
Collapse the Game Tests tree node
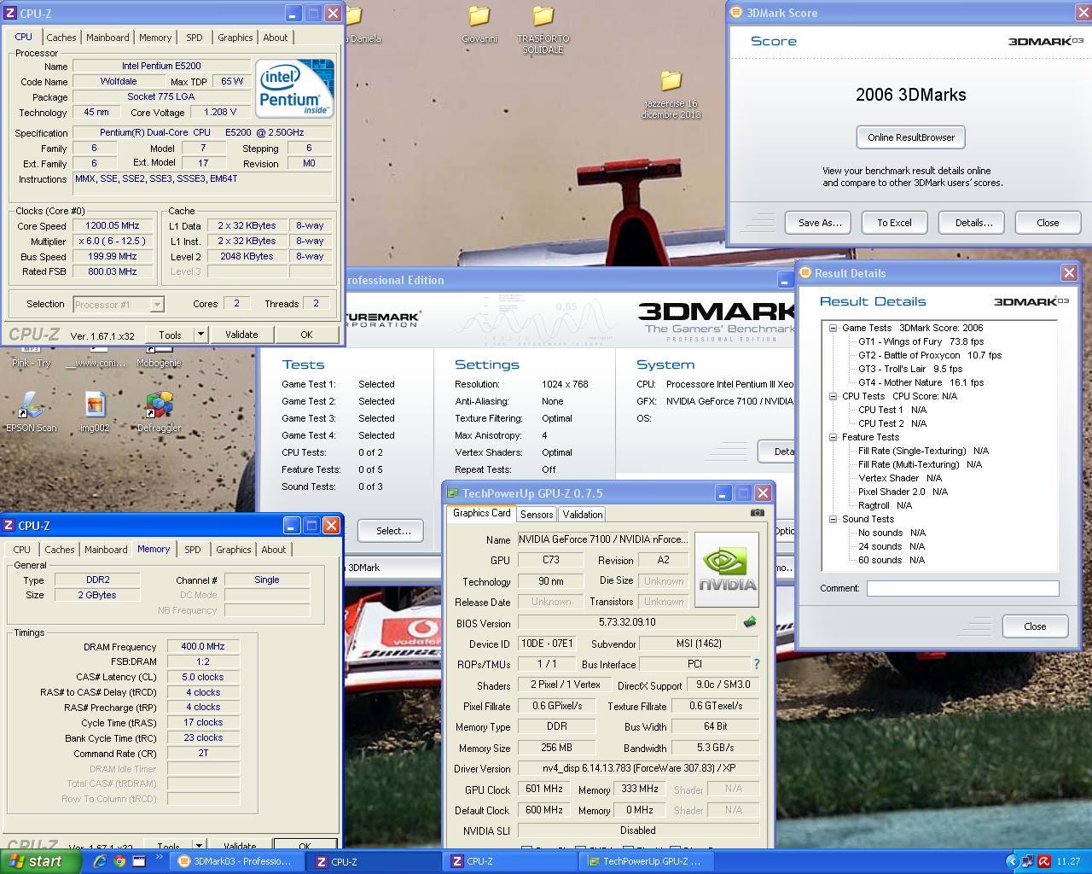point(833,328)
